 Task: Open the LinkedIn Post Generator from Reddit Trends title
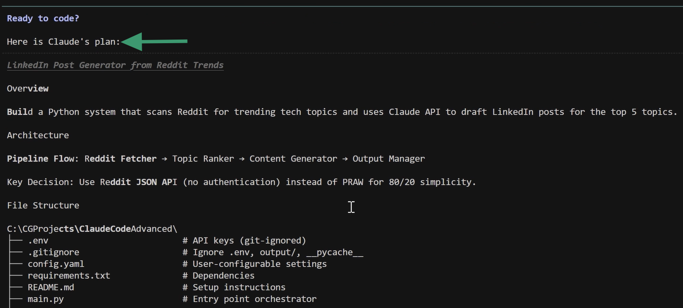tap(115, 65)
